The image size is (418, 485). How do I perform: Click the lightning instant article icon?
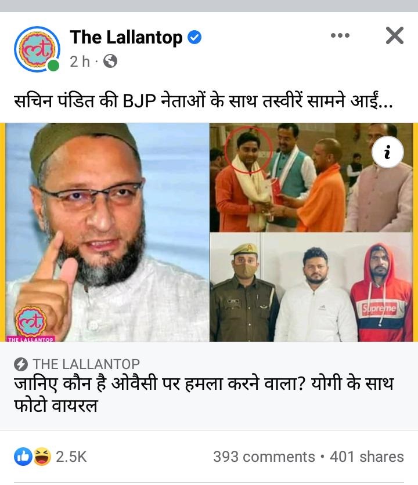[21, 364]
